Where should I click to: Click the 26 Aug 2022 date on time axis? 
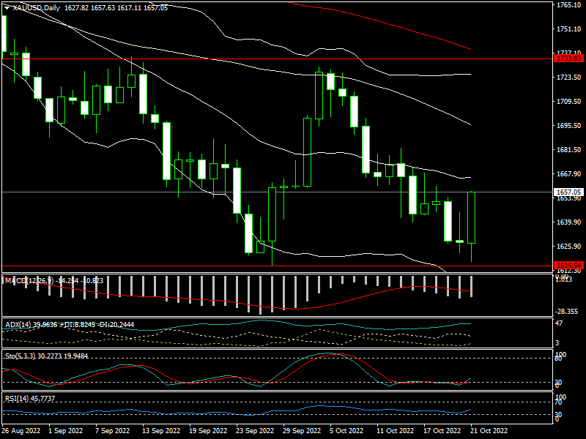[x=20, y=431]
